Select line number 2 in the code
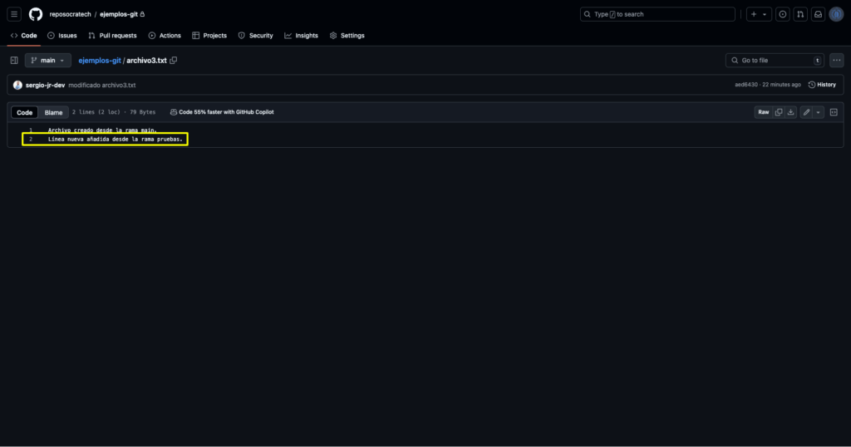This screenshot has height=447, width=851. [31, 140]
